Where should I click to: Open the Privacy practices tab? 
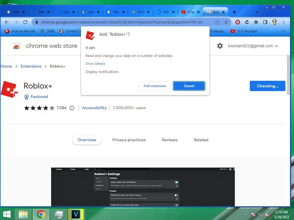[129, 140]
